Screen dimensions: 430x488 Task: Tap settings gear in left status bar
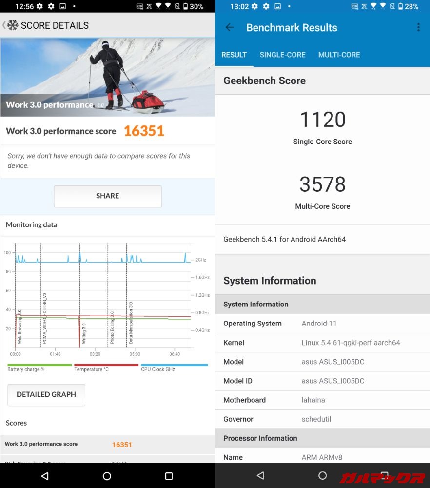(39, 6)
